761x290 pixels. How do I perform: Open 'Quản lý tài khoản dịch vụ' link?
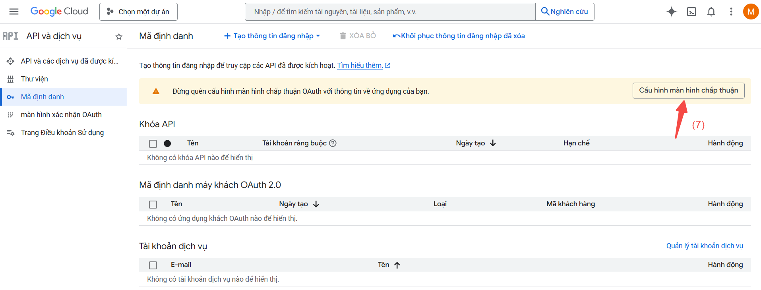[705, 246]
